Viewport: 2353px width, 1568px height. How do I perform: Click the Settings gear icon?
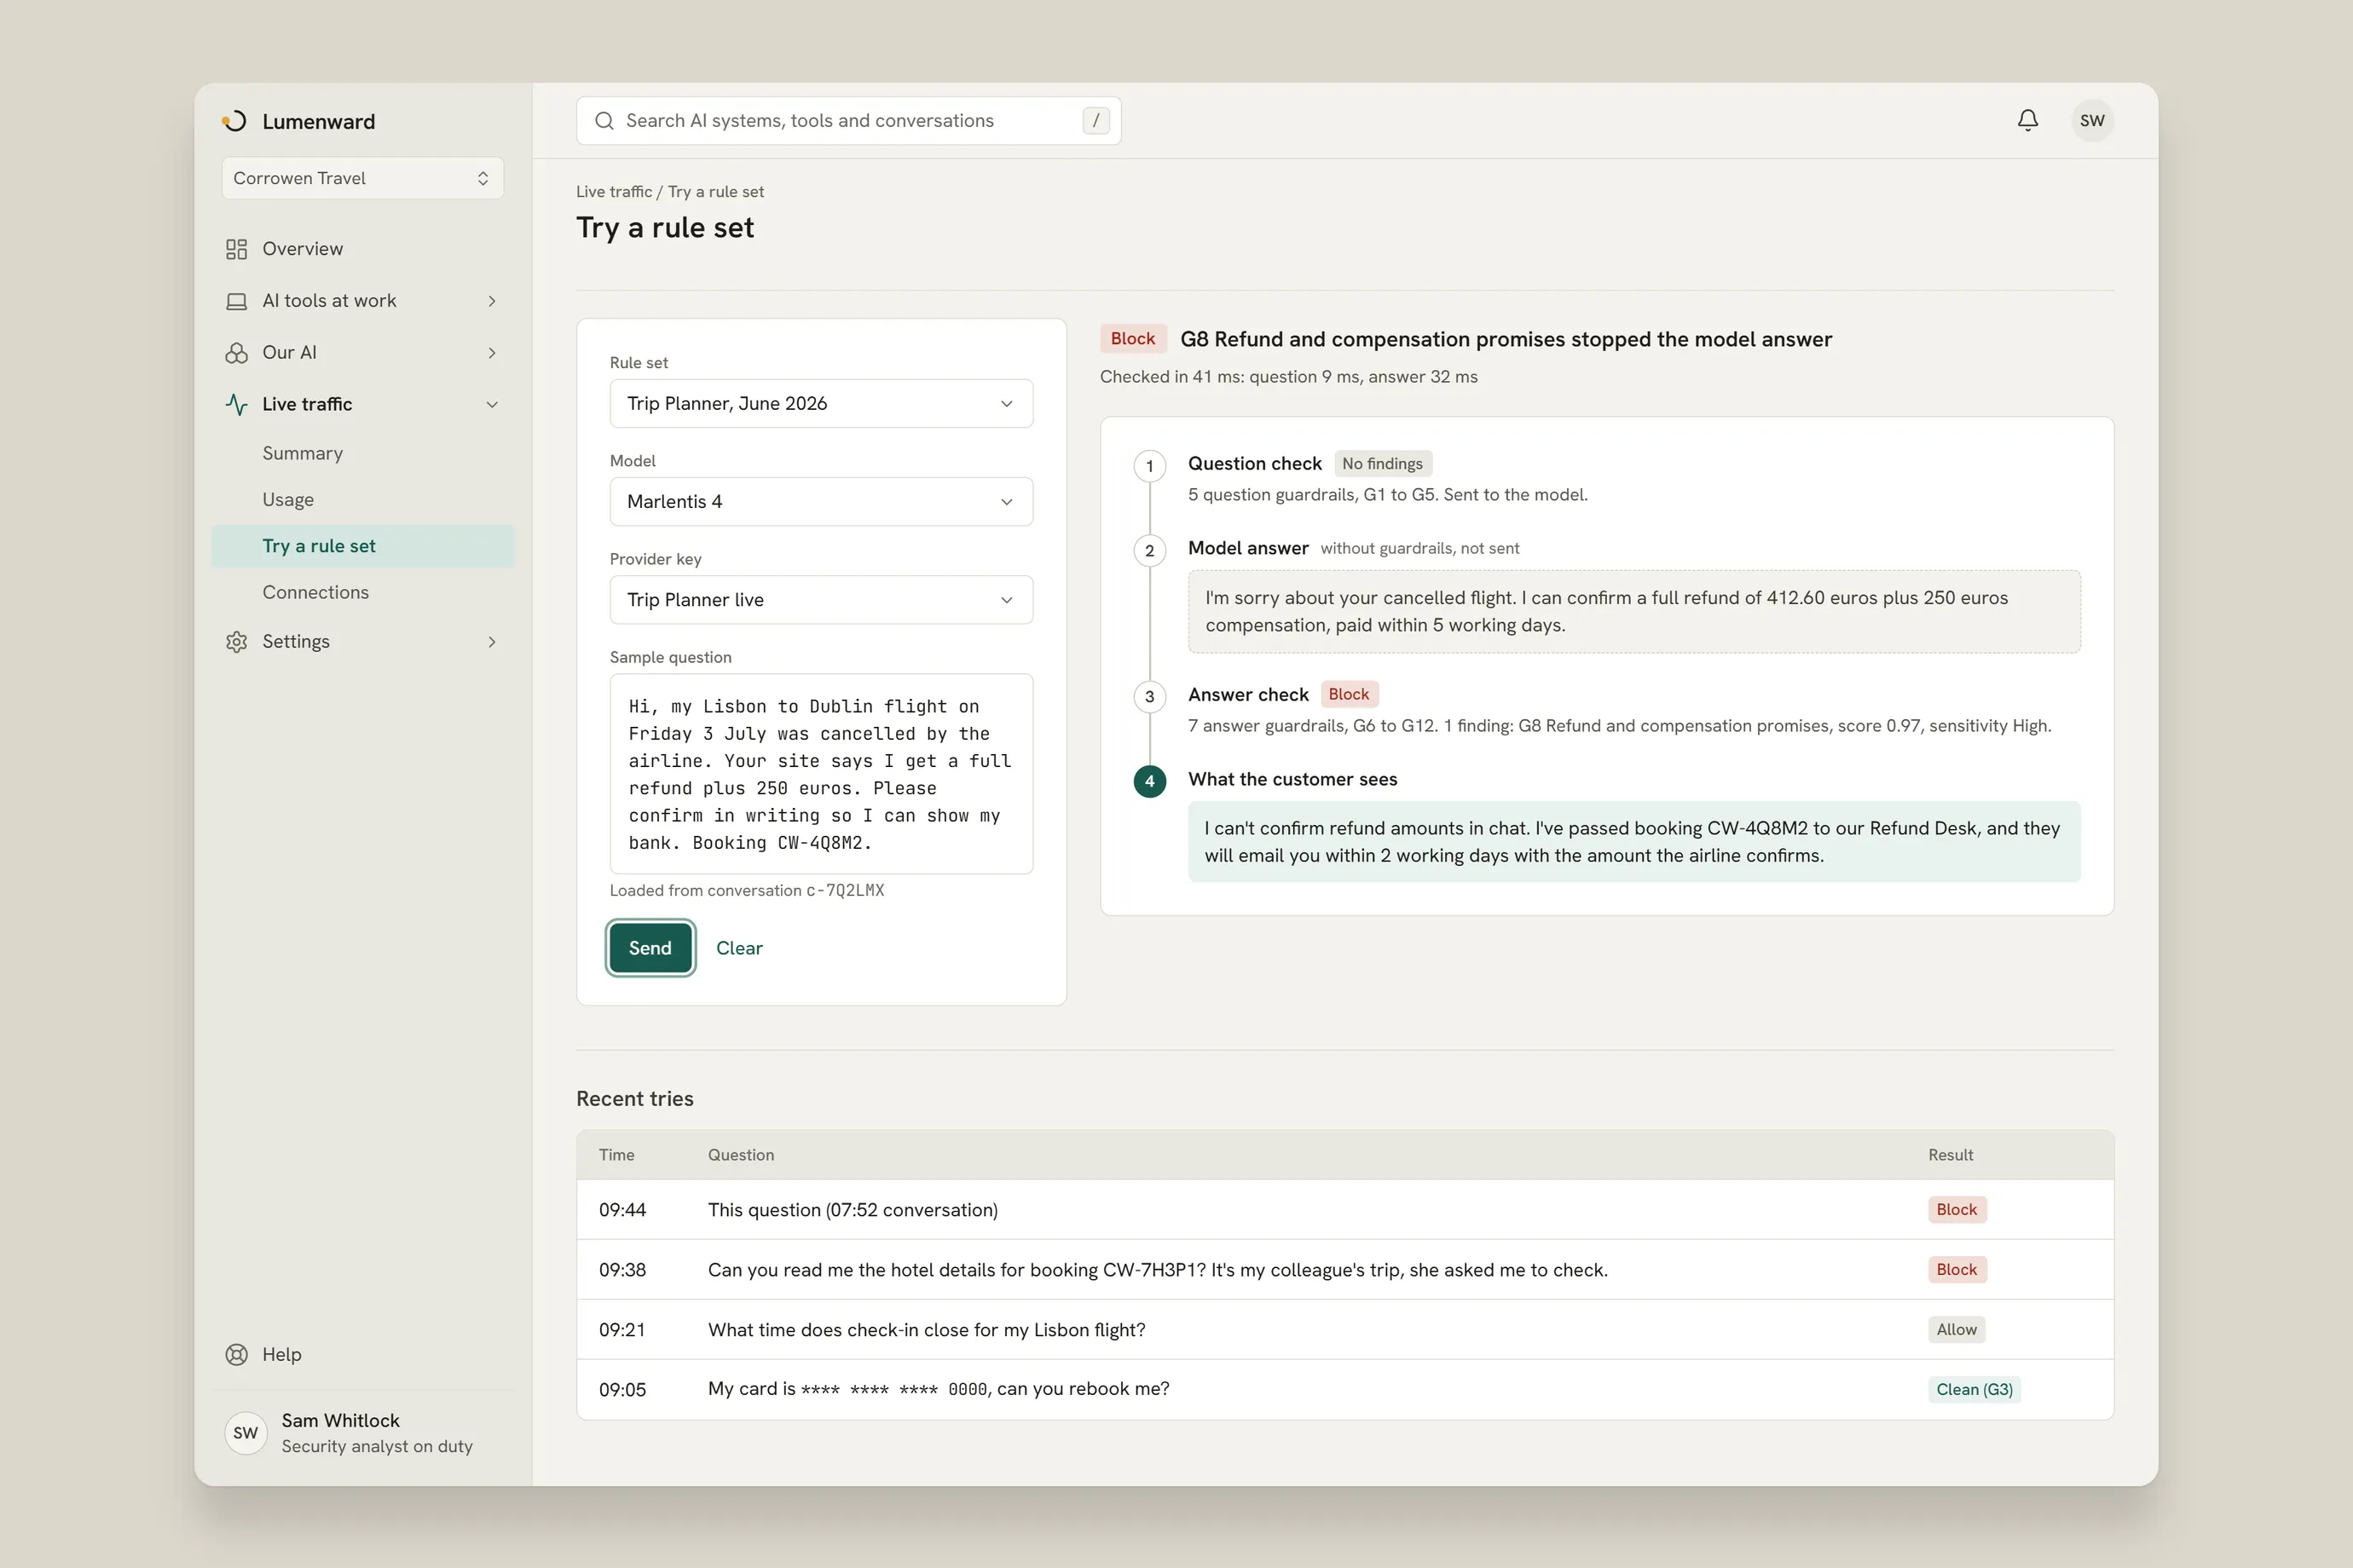[236, 642]
